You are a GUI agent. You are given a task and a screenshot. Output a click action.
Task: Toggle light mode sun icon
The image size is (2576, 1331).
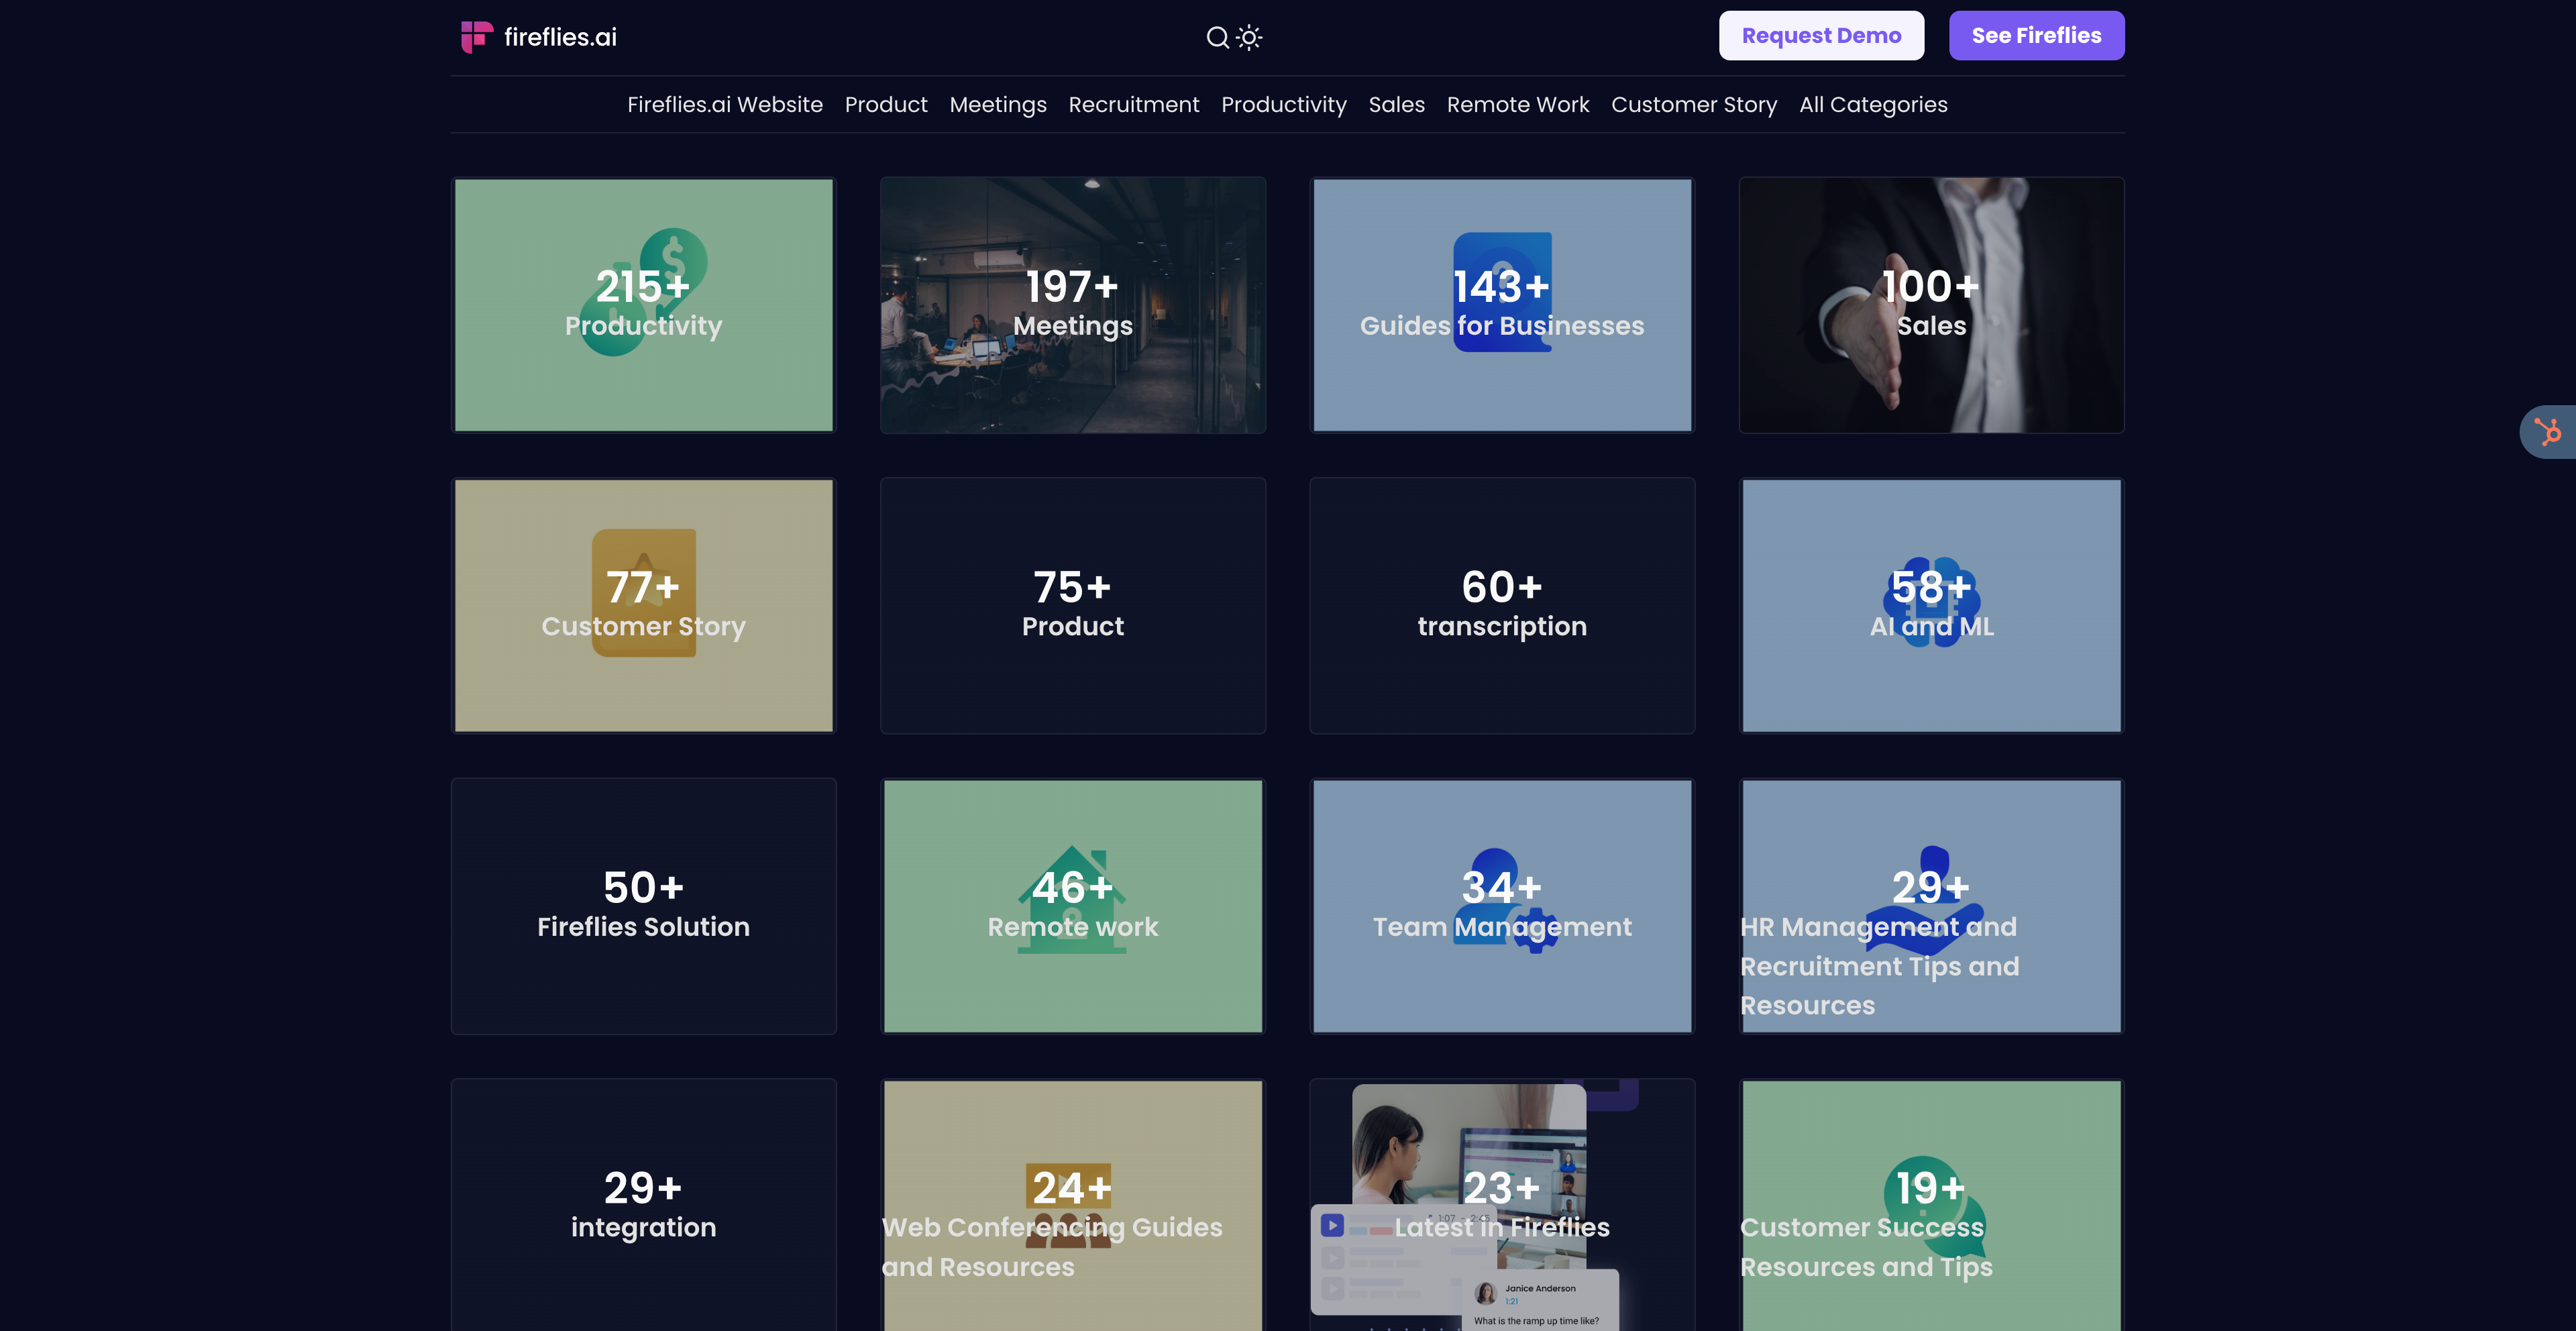click(1249, 37)
